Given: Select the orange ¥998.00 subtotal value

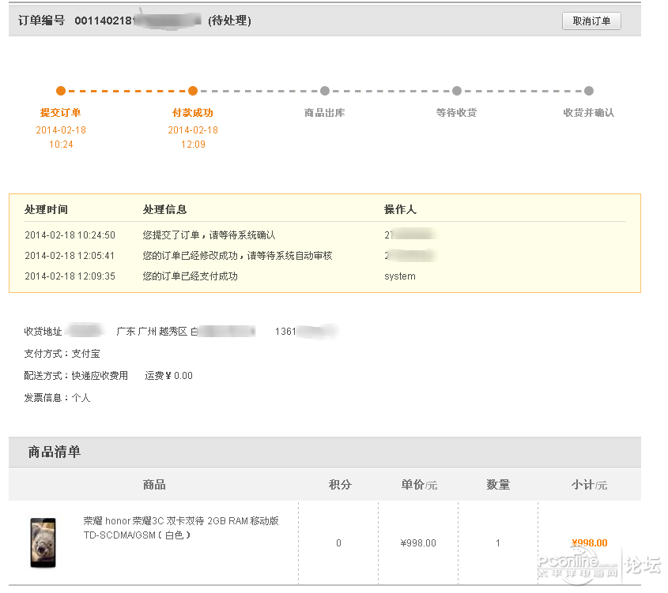Looking at the screenshot, I should (590, 542).
